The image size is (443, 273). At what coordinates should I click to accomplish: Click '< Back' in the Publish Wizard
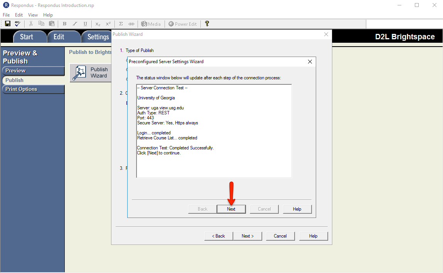coord(219,236)
